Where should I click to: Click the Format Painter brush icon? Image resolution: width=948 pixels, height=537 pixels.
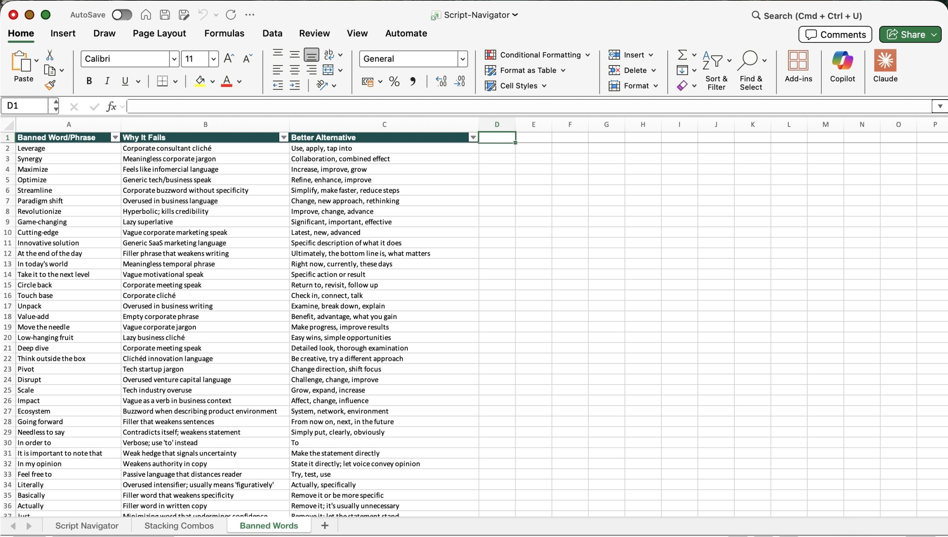[50, 85]
